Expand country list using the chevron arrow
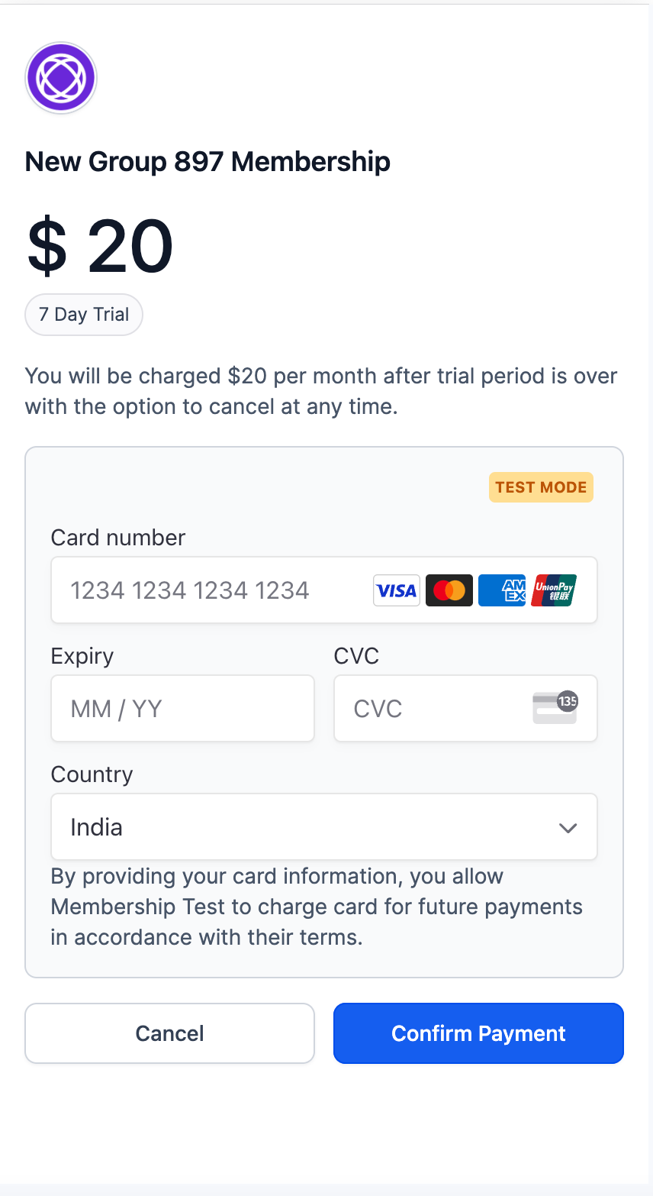Viewport: 653px width, 1196px height. coord(568,828)
